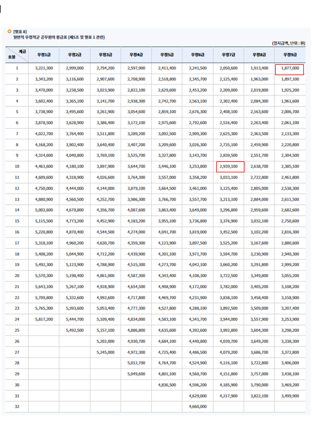The width and height of the screenshot is (312, 421).
Task: Select cell 3,221,300 in 우정1급 호봉 1
Action: pyautogui.click(x=44, y=68)
